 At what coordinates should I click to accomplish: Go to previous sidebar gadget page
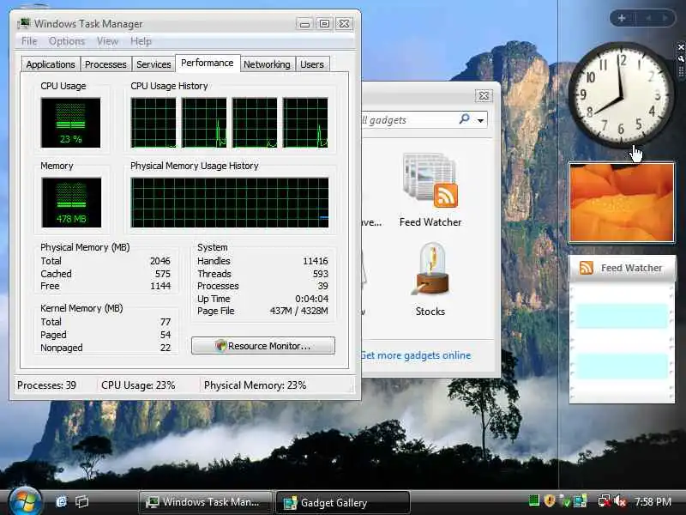click(x=649, y=18)
